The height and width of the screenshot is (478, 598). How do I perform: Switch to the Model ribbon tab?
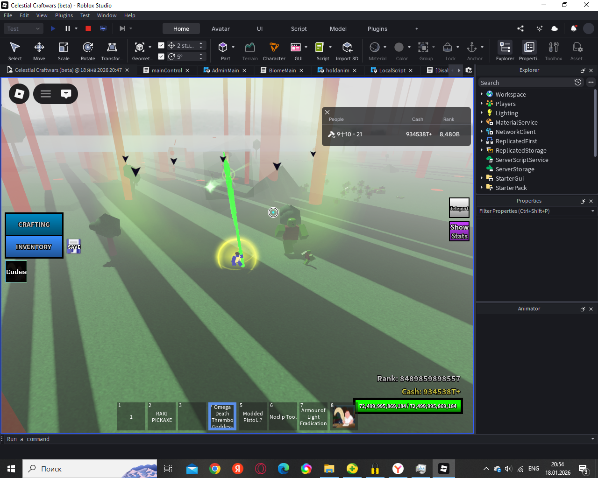[x=338, y=28]
